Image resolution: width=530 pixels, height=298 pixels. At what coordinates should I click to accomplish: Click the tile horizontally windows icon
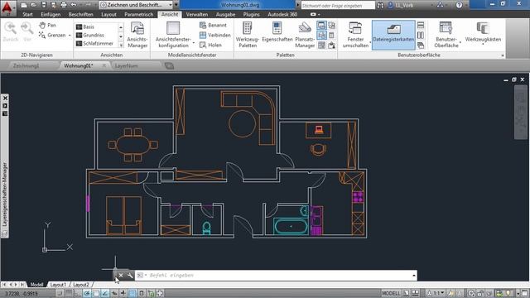[x=421, y=26]
